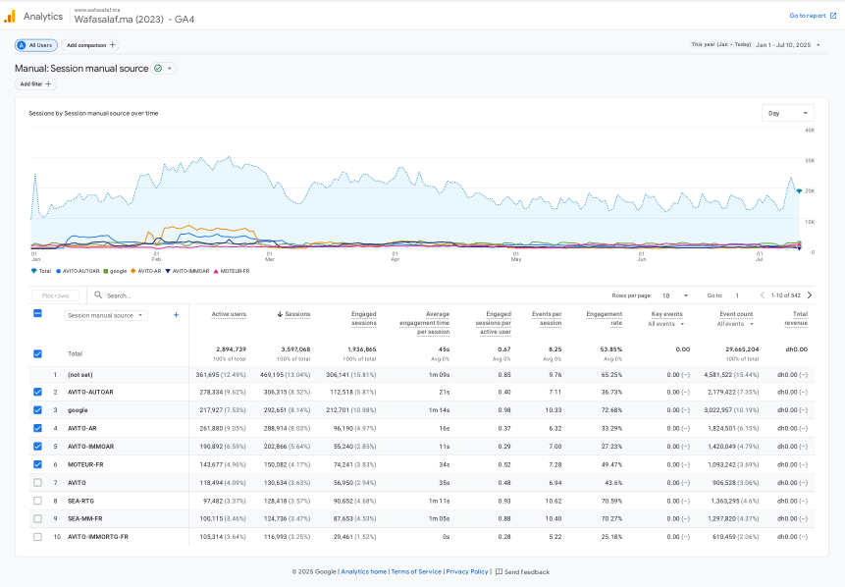
Task: Sort by Active users column header
Action: (x=229, y=314)
